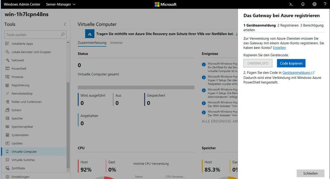Viewport: 330px width, 179px height.
Task: Open the Netzwerk tool label
Action: coord(18,60)
